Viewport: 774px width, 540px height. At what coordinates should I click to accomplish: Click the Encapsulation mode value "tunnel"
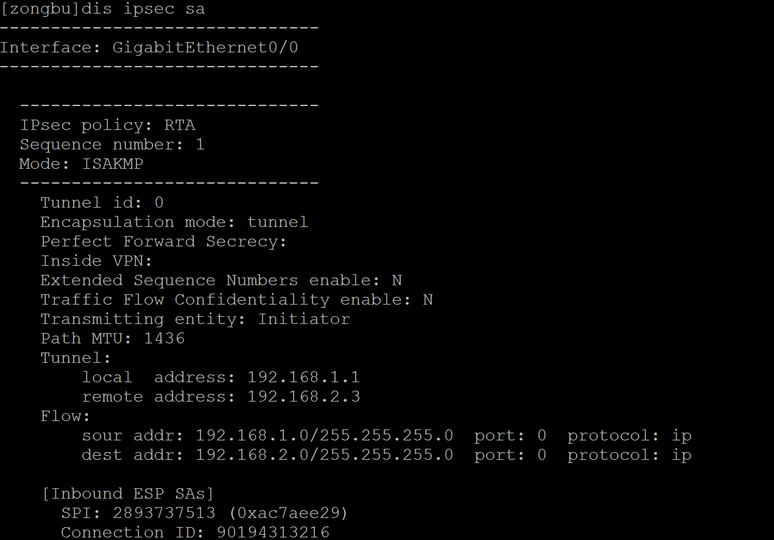coord(277,222)
